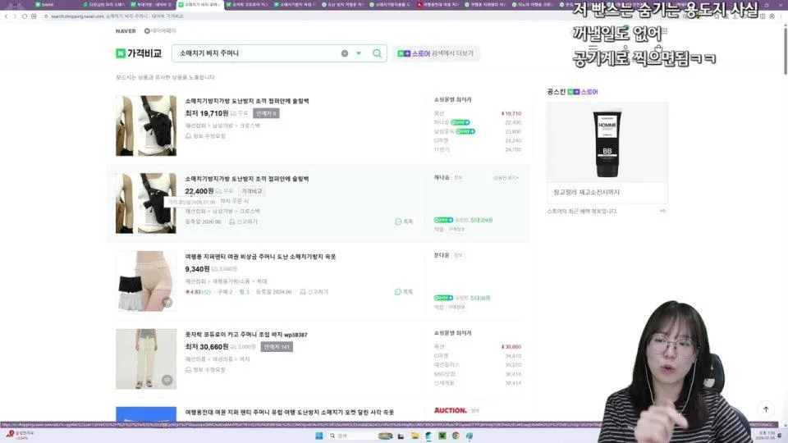Screen dimensions: 788x443
Task: Select the active 소매치기 바지 주머니 tab
Action: [199, 5]
